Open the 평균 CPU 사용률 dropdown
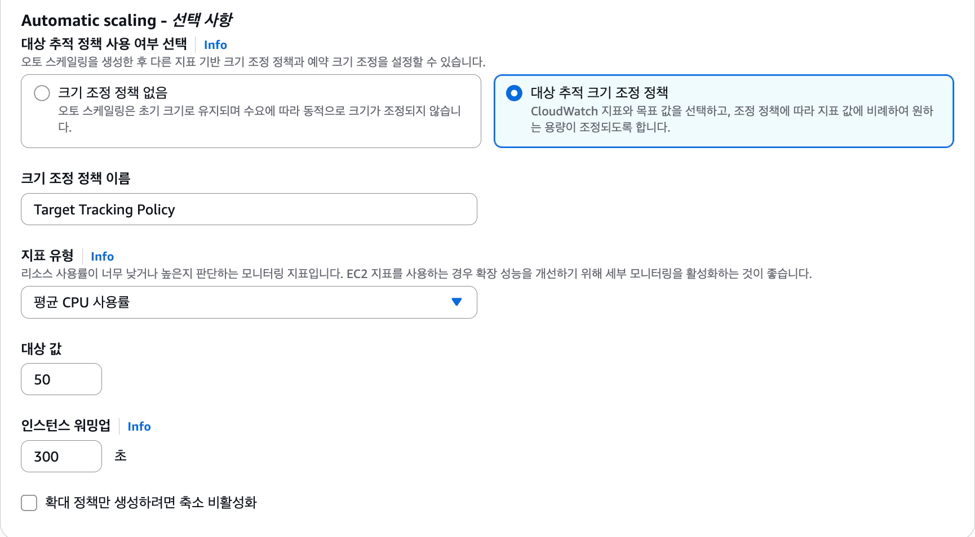Image resolution: width=975 pixels, height=537 pixels. point(249,302)
